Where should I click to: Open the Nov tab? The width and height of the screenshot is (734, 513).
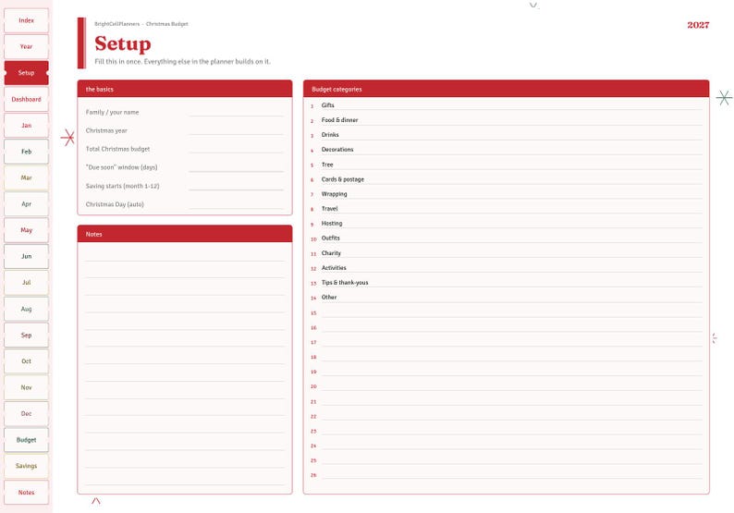point(26,387)
